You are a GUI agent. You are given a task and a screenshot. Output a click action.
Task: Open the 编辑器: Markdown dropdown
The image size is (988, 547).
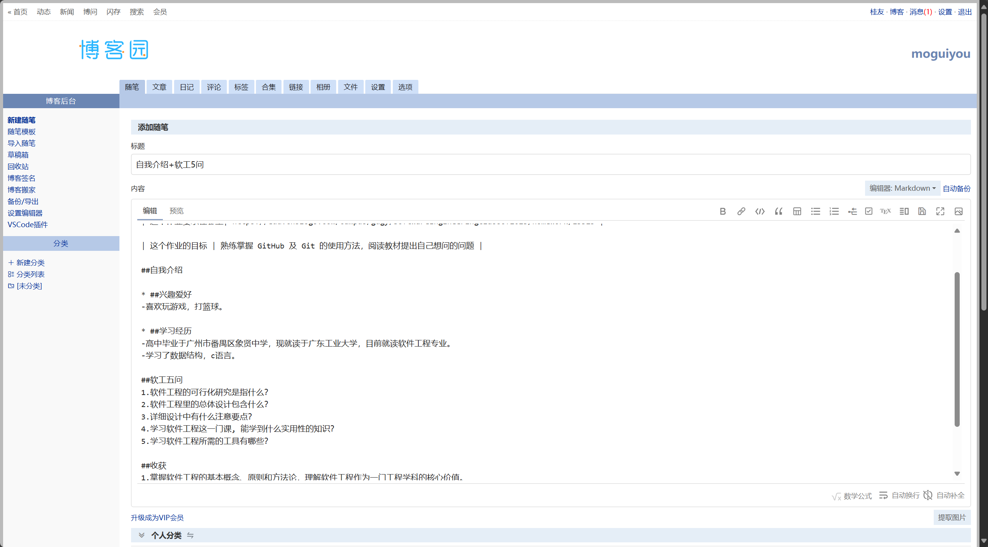coord(902,188)
